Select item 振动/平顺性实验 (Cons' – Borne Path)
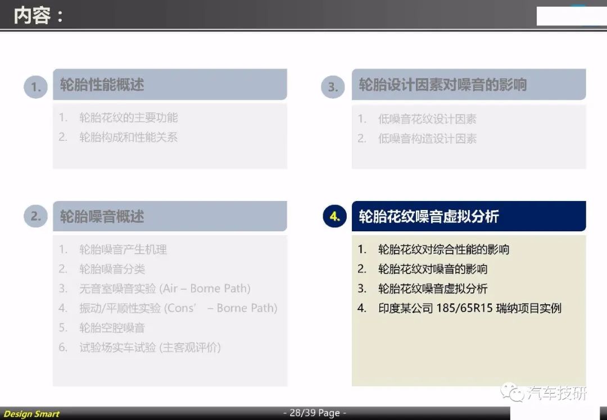 179,308
